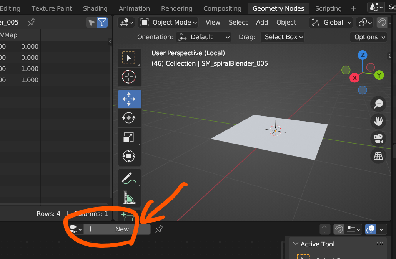Activate the Transform tool
Screen dimensions: 396x259
pyautogui.click(x=129, y=156)
